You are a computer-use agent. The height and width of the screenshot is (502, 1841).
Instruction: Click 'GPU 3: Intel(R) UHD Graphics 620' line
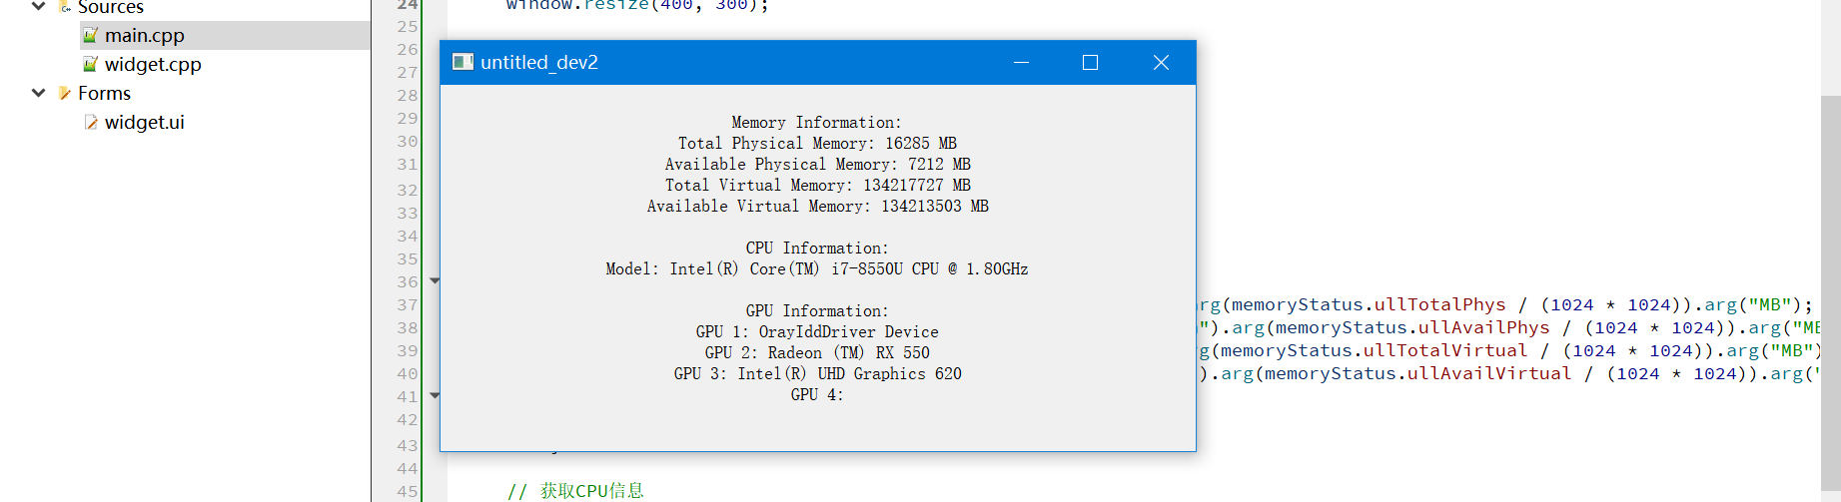817,373
